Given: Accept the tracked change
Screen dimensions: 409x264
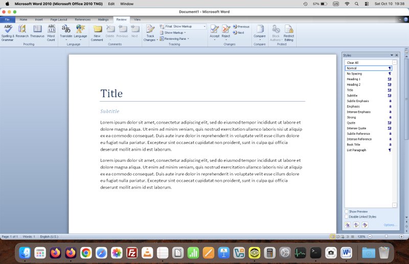Looking at the screenshot, I should coord(215,32).
